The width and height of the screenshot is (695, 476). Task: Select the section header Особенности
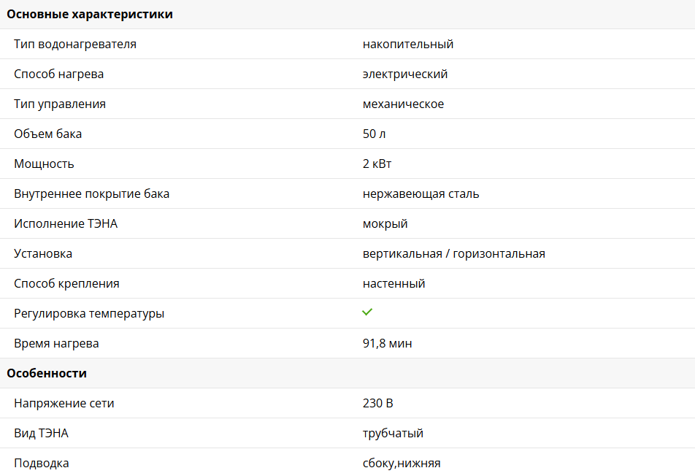pyautogui.click(x=47, y=373)
